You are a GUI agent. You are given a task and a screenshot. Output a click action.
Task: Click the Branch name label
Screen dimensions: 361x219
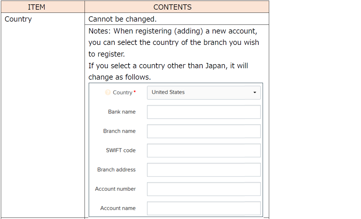tap(119, 131)
